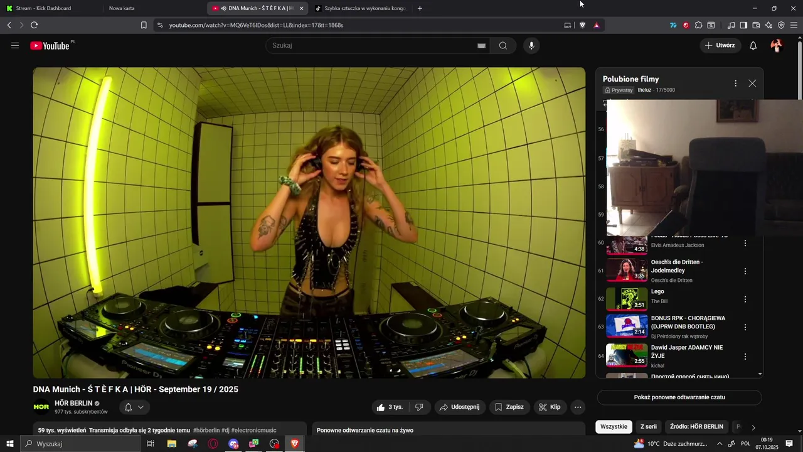Screen dimensions: 803x452
Task: Go to YouTube home via logo
Action: pos(50,45)
